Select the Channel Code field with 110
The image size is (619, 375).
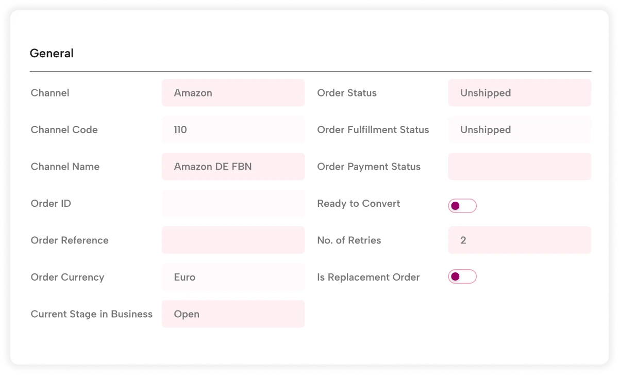click(233, 130)
